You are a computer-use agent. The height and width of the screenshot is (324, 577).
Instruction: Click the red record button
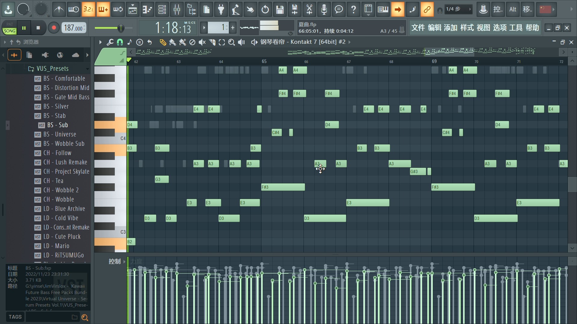pos(54,28)
